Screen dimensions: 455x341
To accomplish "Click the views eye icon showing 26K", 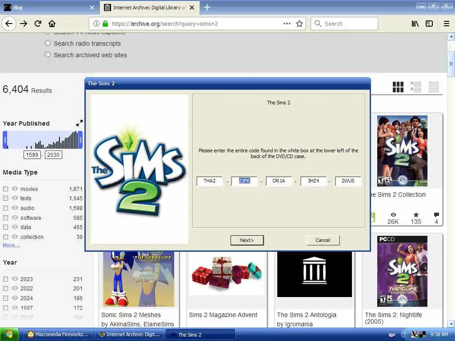I will tap(393, 215).
